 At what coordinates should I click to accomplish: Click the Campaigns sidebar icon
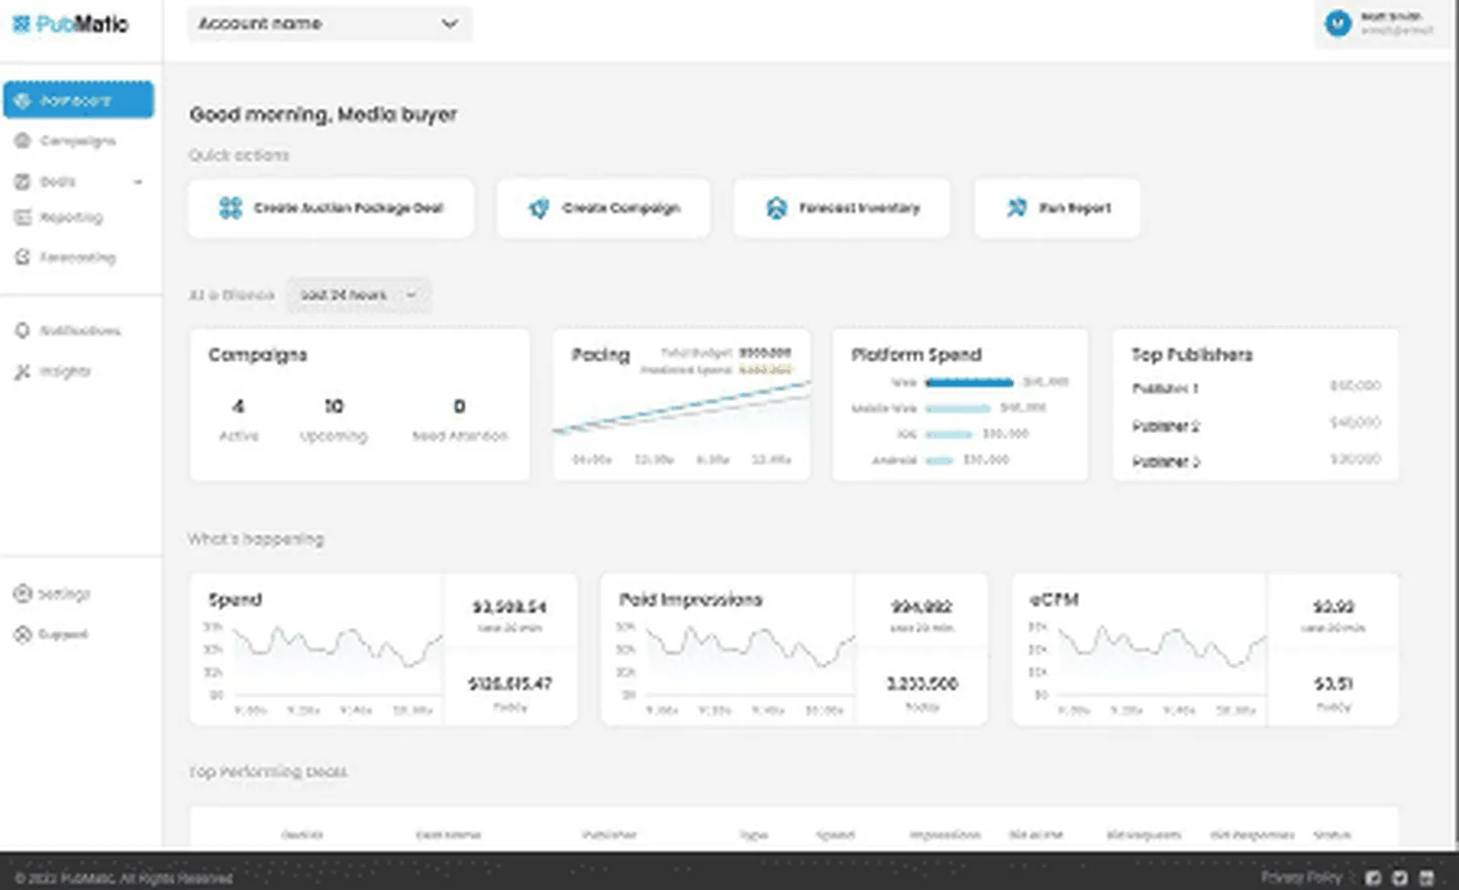pos(23,140)
